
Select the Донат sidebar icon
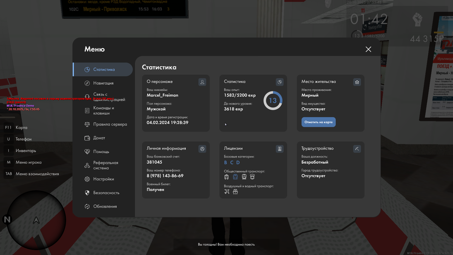point(87,138)
